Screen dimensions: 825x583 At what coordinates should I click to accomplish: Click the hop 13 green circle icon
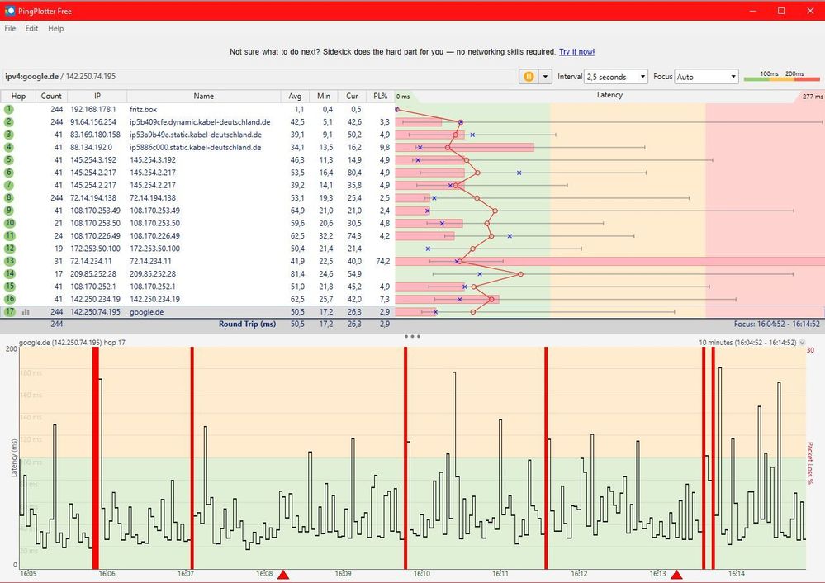pyautogui.click(x=9, y=261)
